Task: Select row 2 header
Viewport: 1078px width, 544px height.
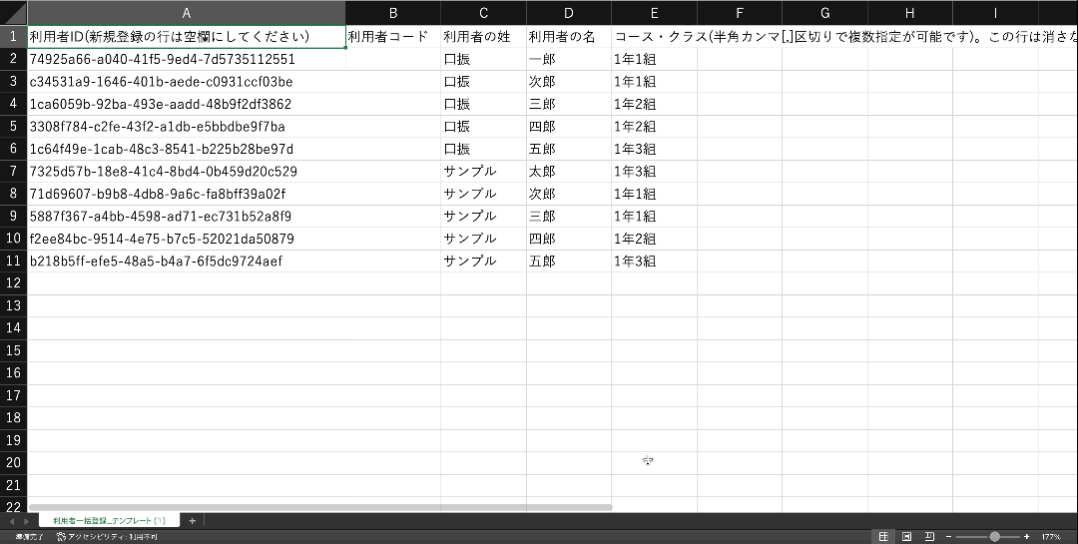Action: tap(13, 59)
